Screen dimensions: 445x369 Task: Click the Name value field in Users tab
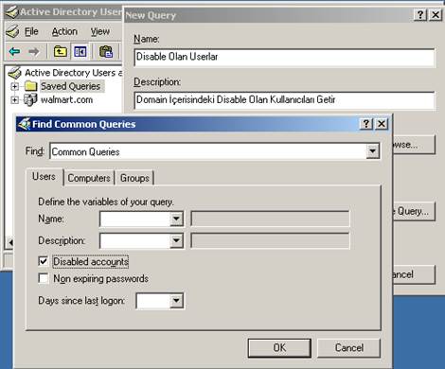270,219
